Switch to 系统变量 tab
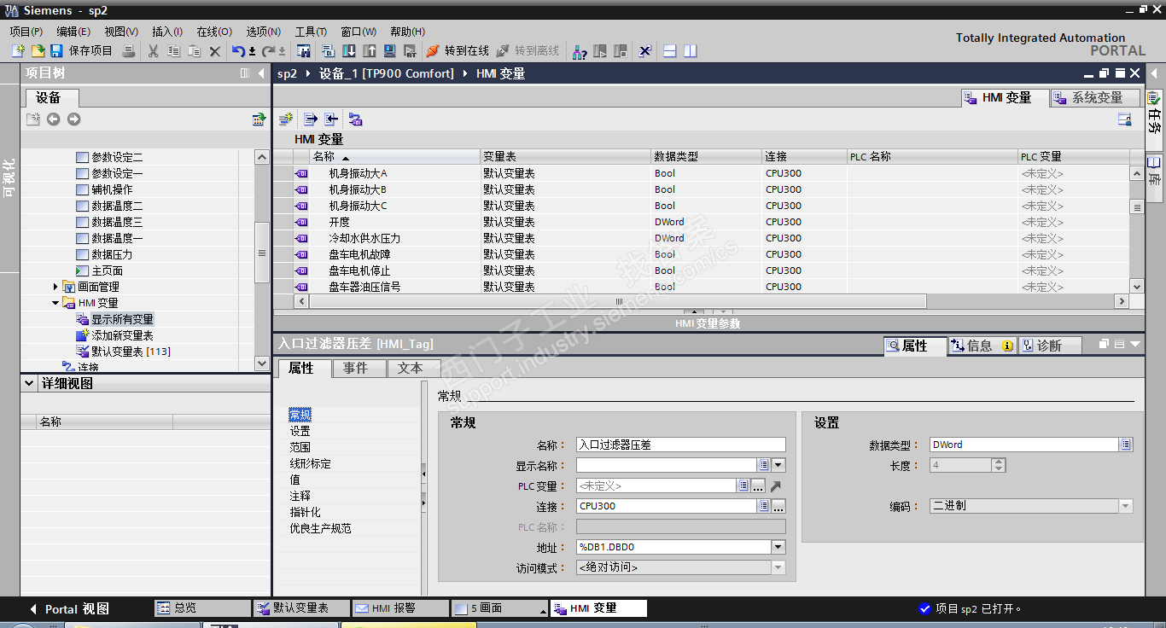The width and height of the screenshot is (1166, 628). 1095,98
